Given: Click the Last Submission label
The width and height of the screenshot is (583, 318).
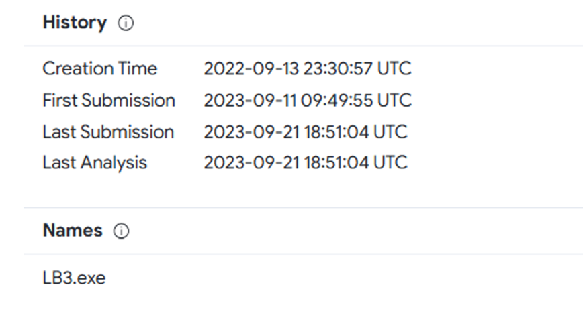Looking at the screenshot, I should coord(108,131).
